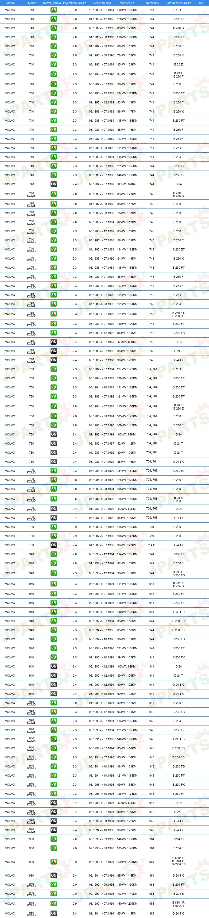Image resolution: width=209 pixels, height=918 pixels.
Task: Click petrol icon in B 204 FT row with body 965
Action: coord(53,885)
